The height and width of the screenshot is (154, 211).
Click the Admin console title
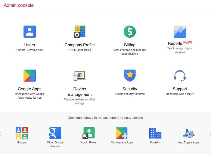click(x=19, y=5)
